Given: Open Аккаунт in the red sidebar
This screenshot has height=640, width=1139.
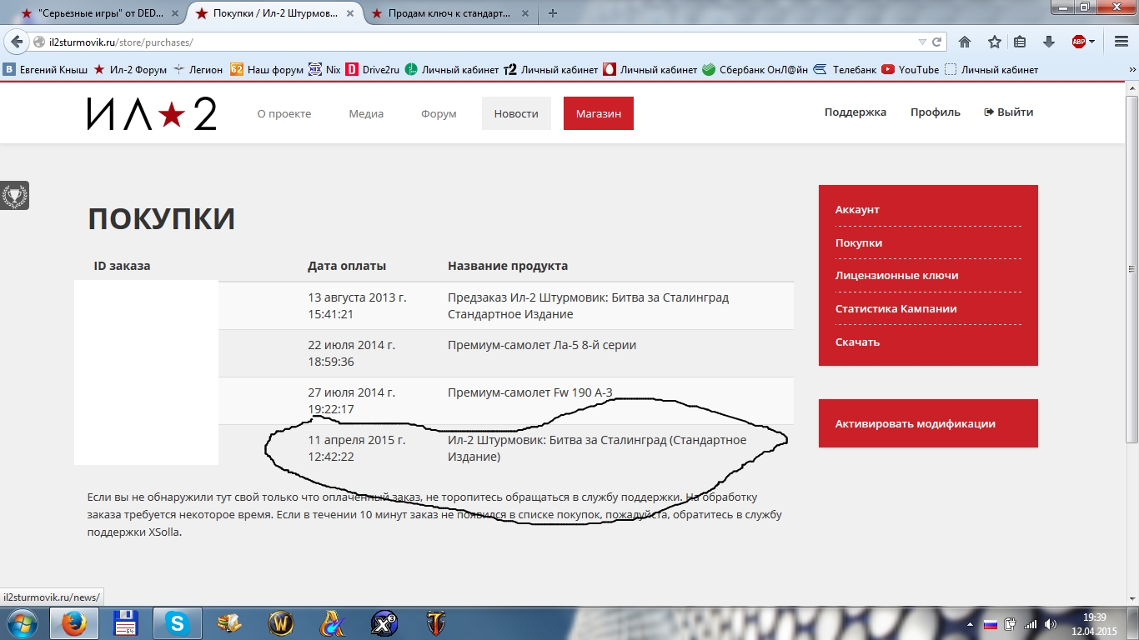Looking at the screenshot, I should (x=857, y=210).
